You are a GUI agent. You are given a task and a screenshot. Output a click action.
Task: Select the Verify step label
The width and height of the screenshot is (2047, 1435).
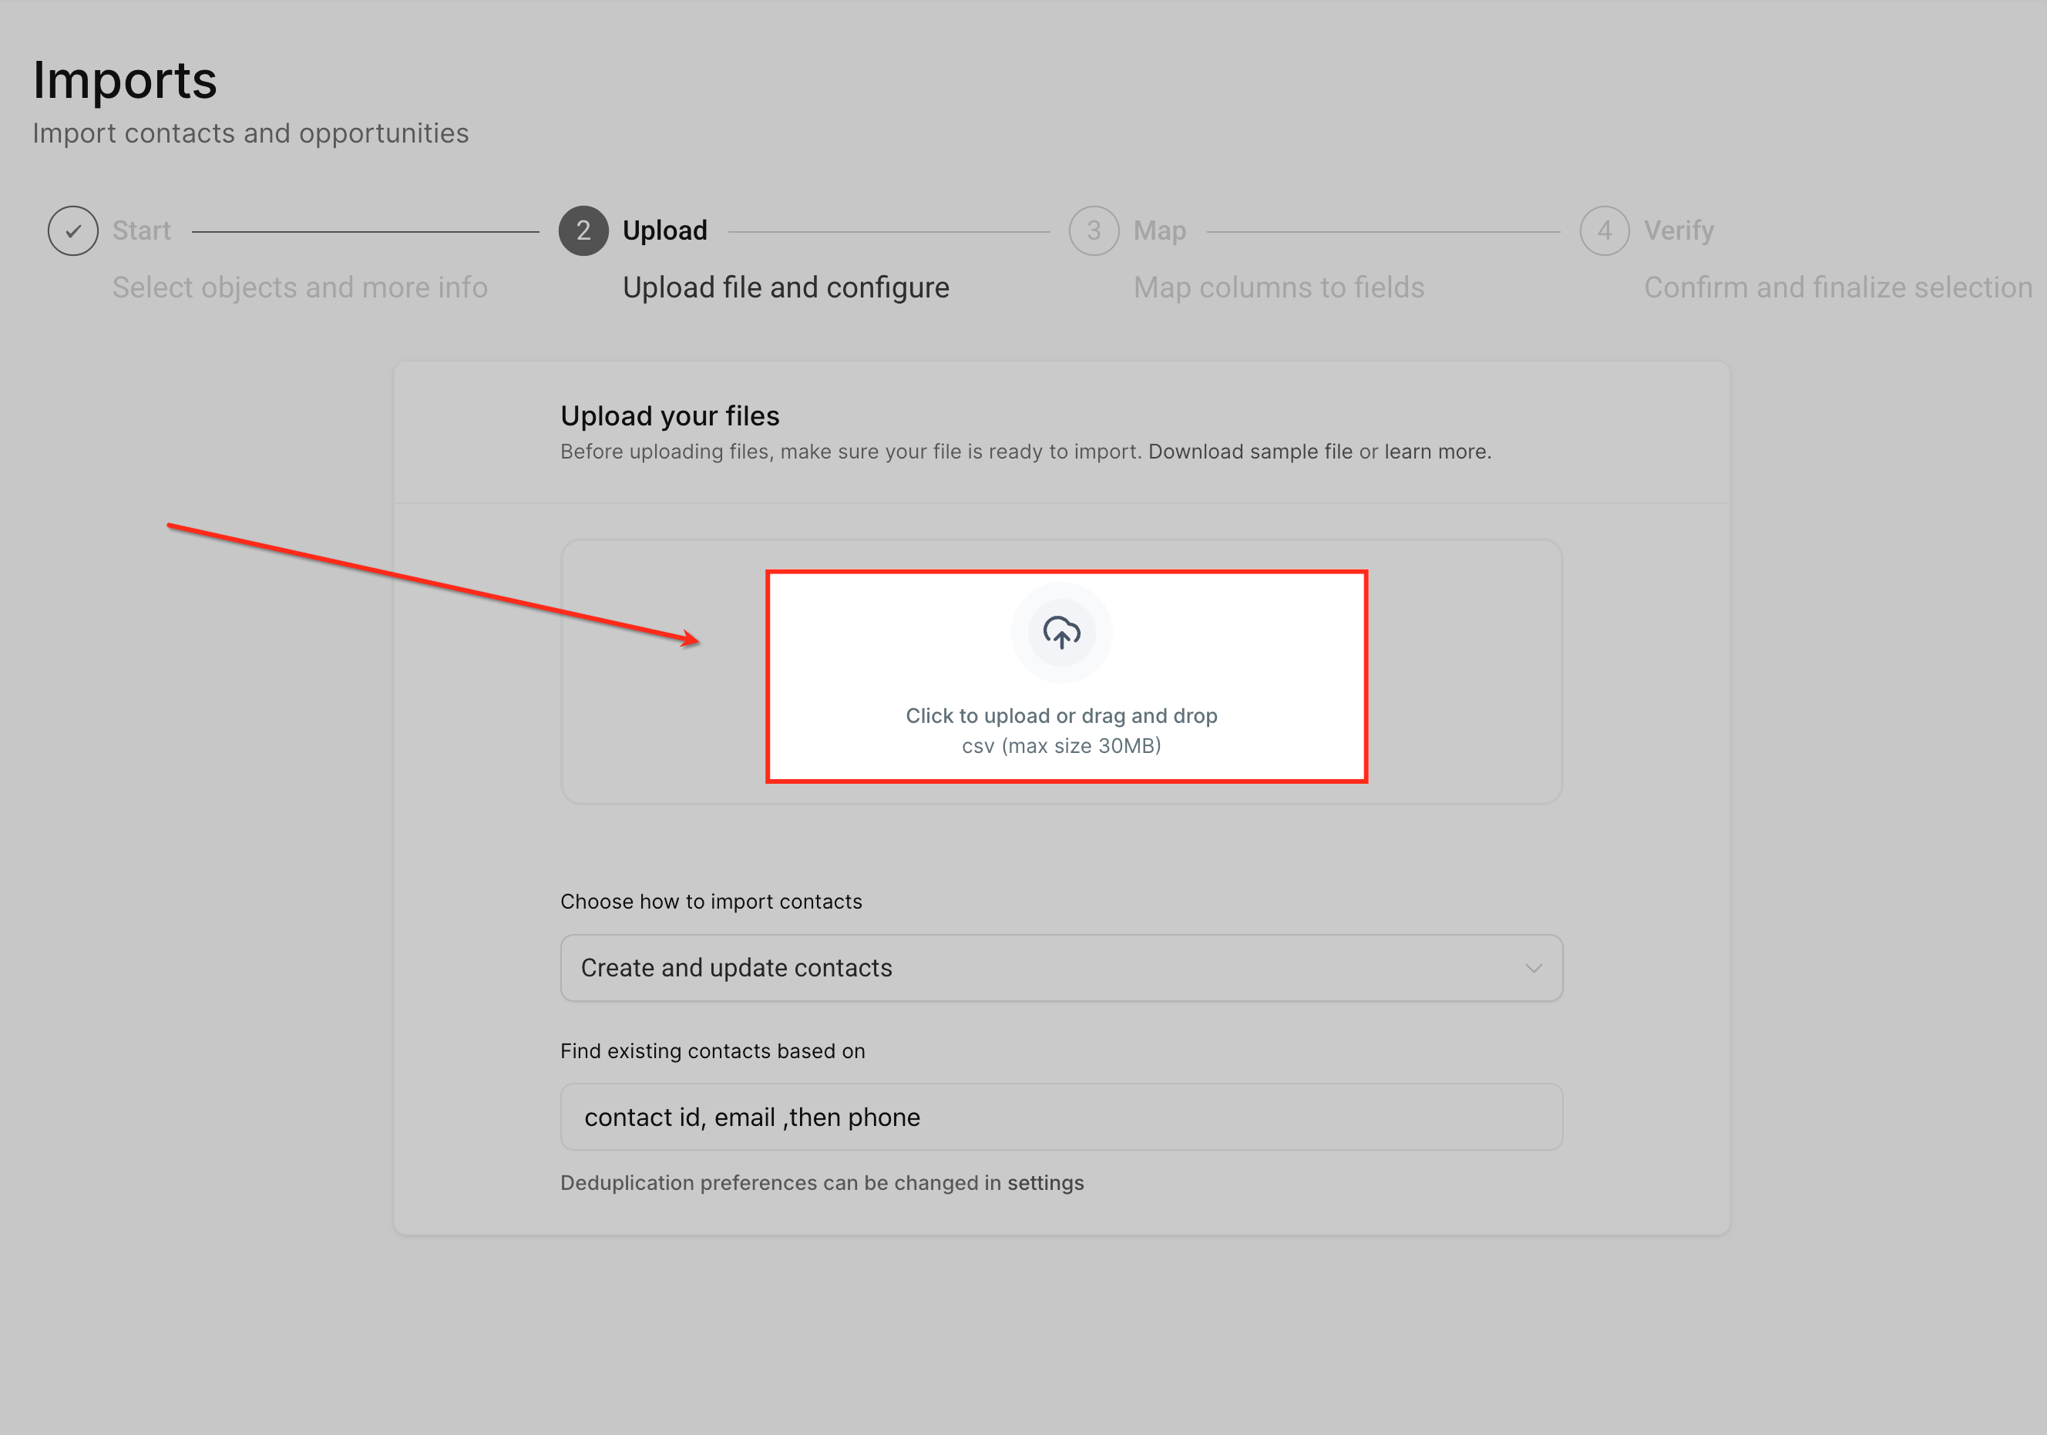click(1678, 231)
